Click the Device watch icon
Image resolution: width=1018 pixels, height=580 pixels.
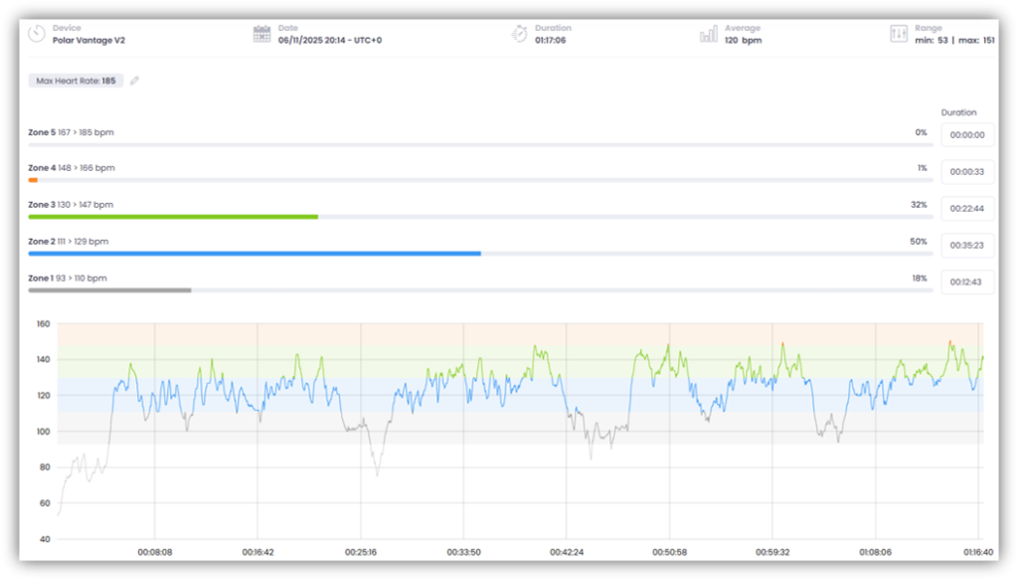tap(37, 34)
